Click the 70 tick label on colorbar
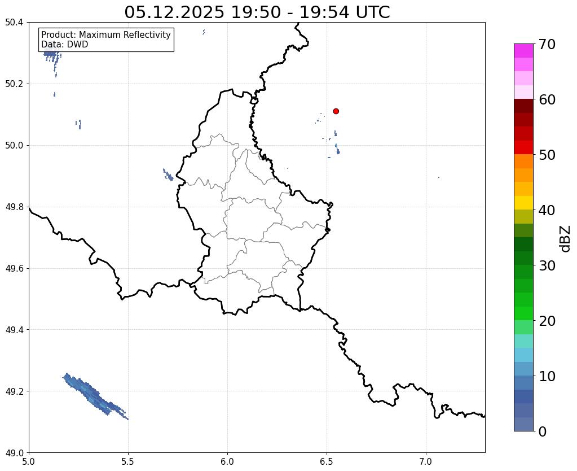The image size is (577, 471). tap(547, 44)
